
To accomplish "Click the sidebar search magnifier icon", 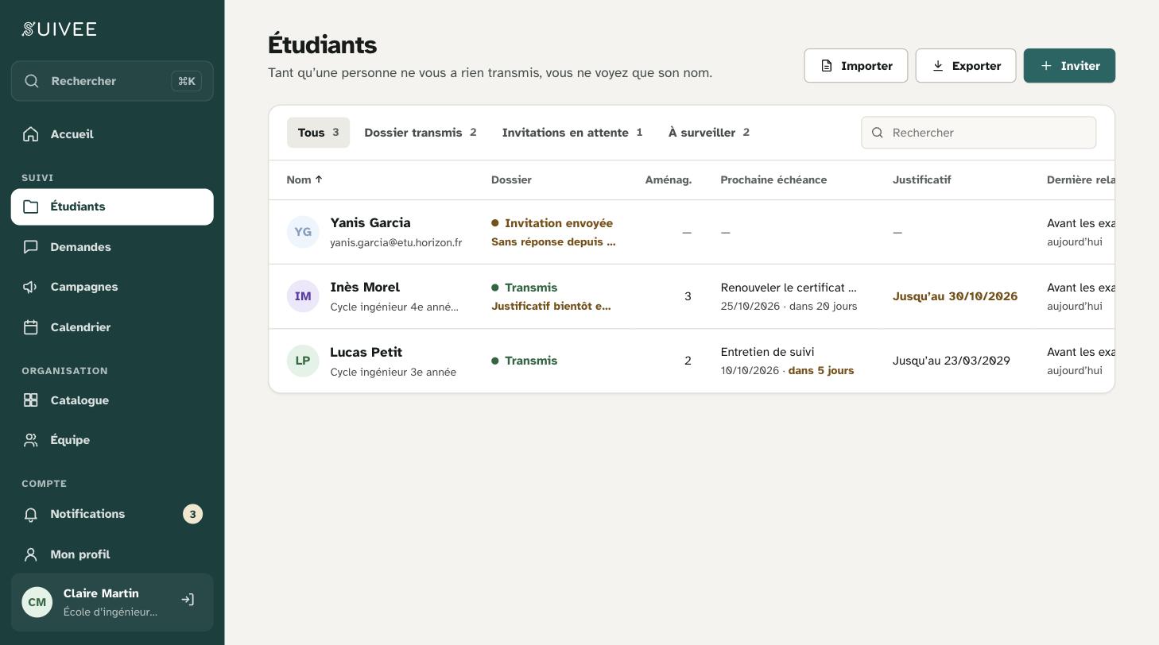I will 32,81.
